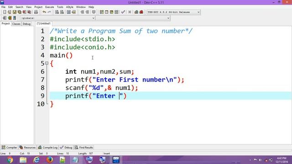Click the Insert mode status bar indicator
The image size is (292, 164).
(107, 154)
